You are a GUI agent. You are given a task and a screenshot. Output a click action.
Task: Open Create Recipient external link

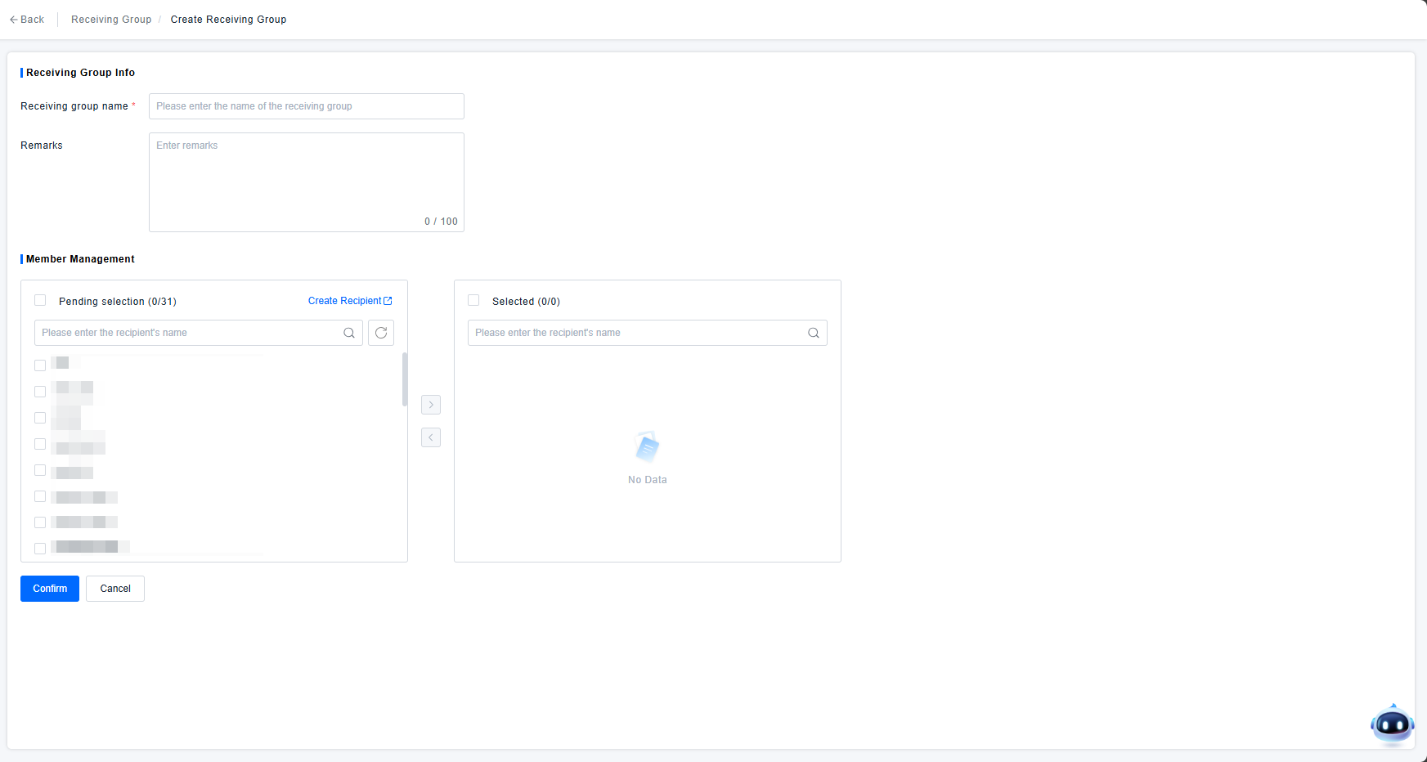click(350, 301)
